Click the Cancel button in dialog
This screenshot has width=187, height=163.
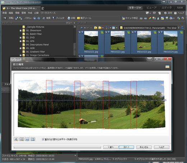tap(144, 147)
